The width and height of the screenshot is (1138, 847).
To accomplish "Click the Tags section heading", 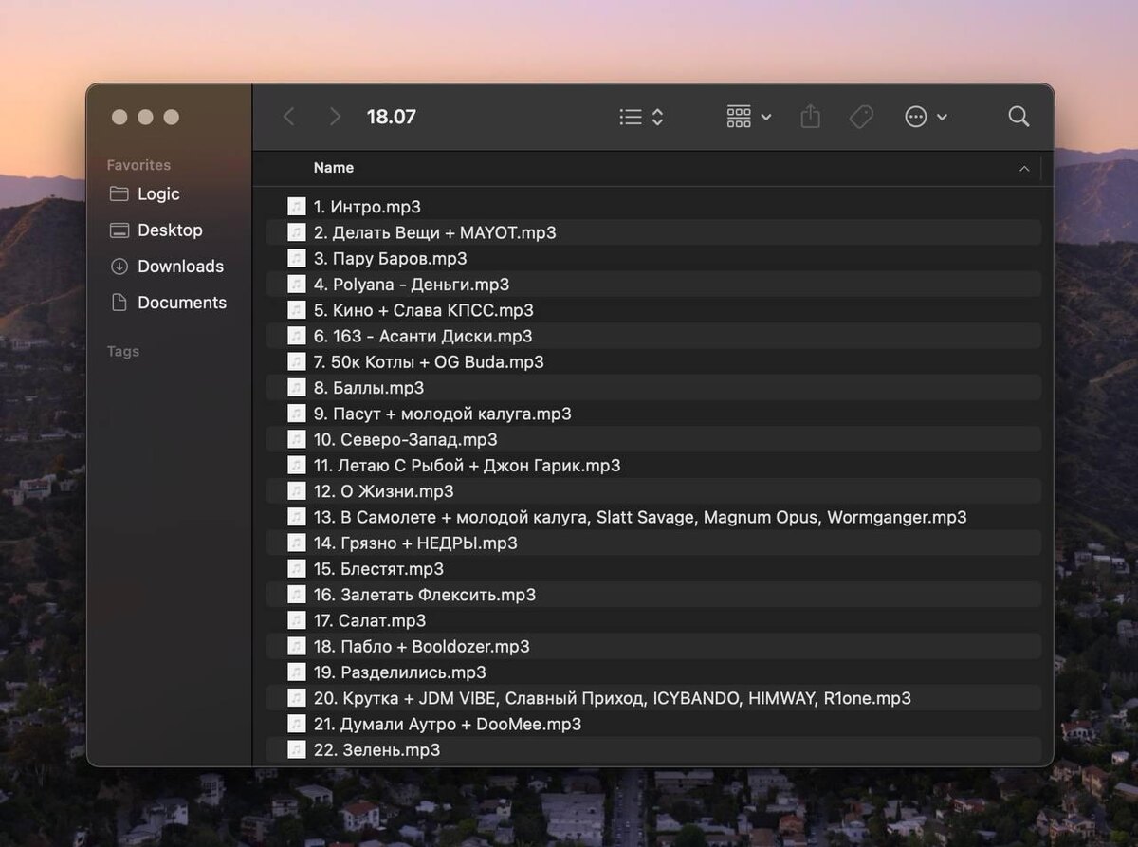I will click(x=123, y=351).
